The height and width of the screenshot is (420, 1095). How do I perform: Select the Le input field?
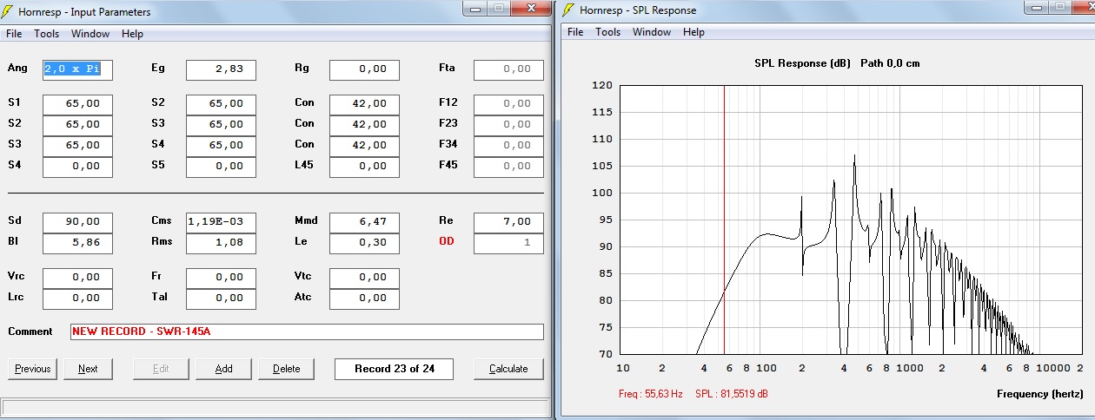[x=364, y=243]
